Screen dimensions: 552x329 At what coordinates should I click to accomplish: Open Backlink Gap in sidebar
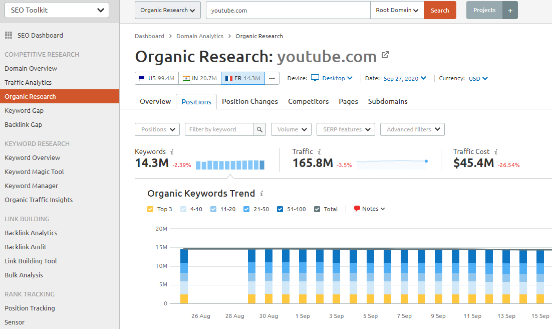(x=23, y=124)
